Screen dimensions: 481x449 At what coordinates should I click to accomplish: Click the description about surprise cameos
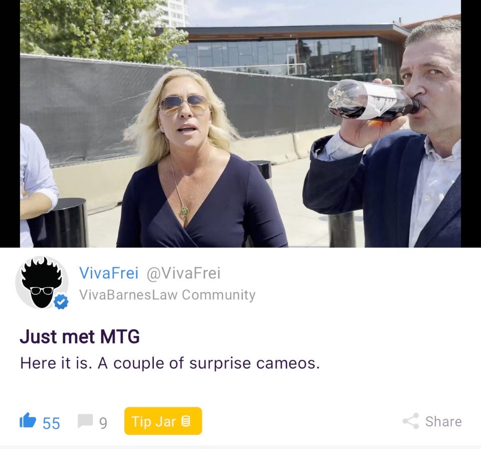(170, 363)
